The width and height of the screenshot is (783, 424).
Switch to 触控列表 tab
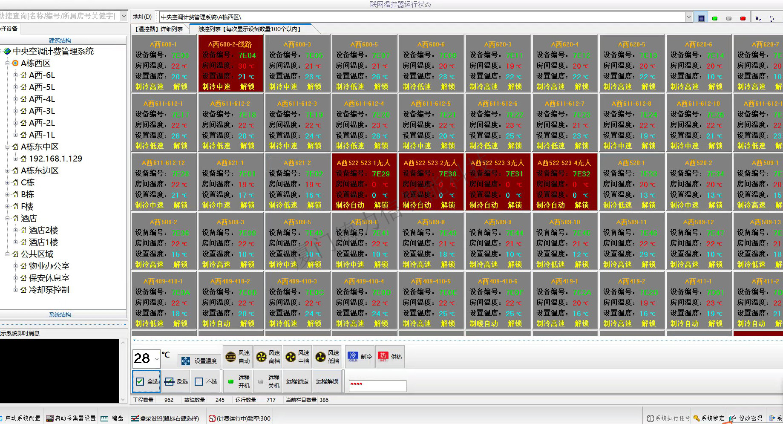point(250,29)
